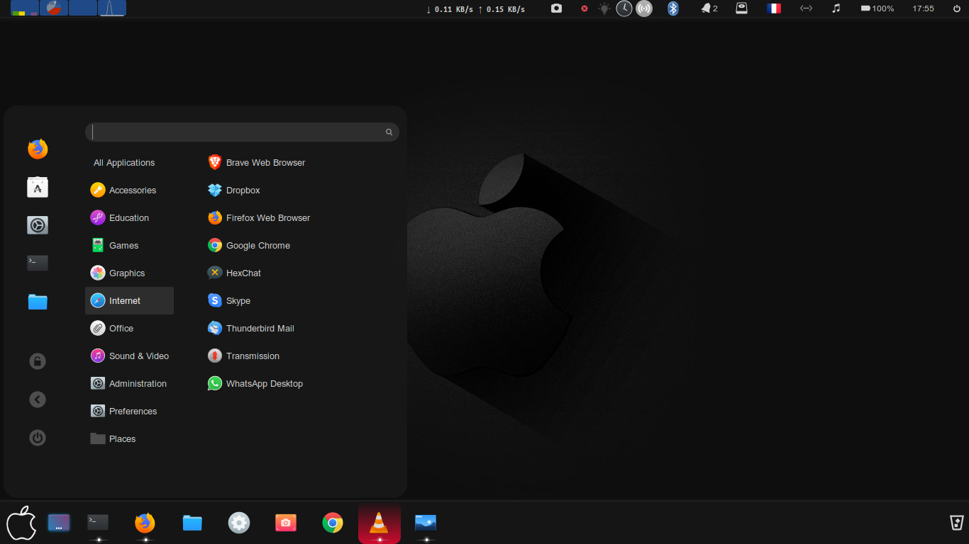Click the music note sound applet
The height and width of the screenshot is (544, 969).
click(x=836, y=8)
